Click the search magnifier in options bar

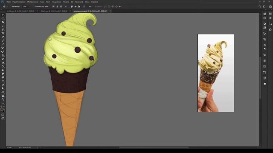tap(260, 7)
